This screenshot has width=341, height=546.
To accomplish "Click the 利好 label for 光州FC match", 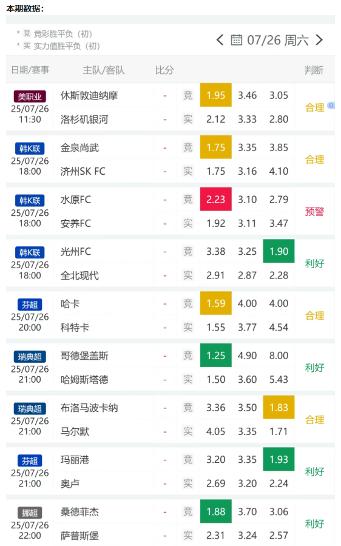I will 314,263.
